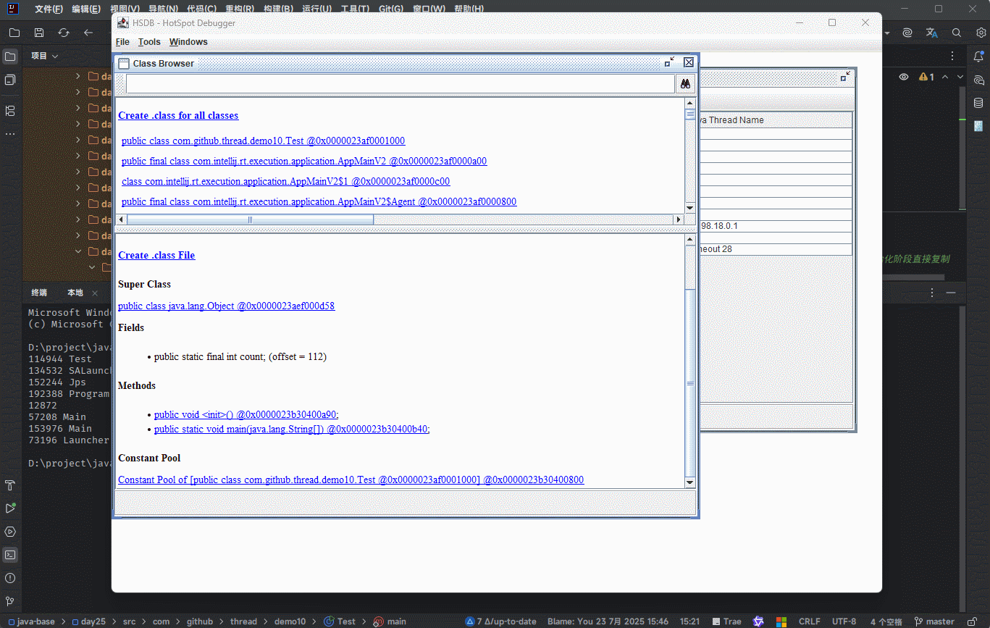
Task: Click the Class Browser search input field
Action: (x=400, y=85)
